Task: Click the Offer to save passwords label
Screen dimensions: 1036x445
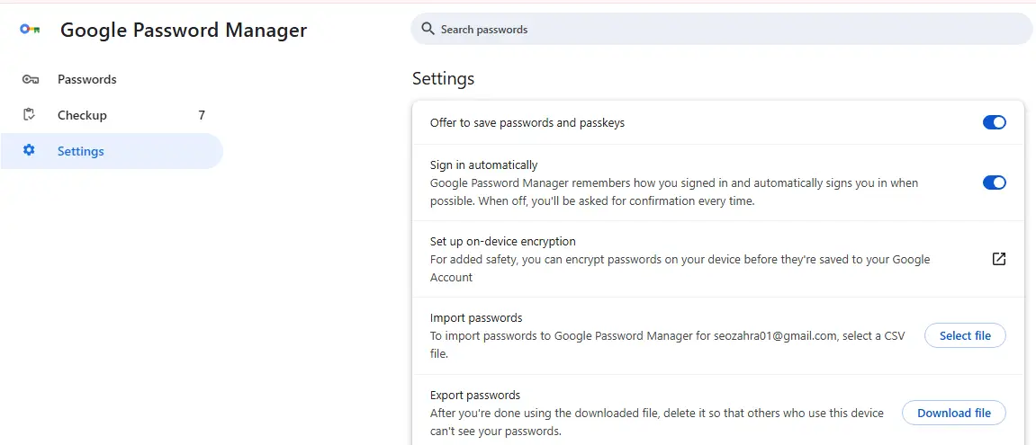Action: click(x=527, y=123)
